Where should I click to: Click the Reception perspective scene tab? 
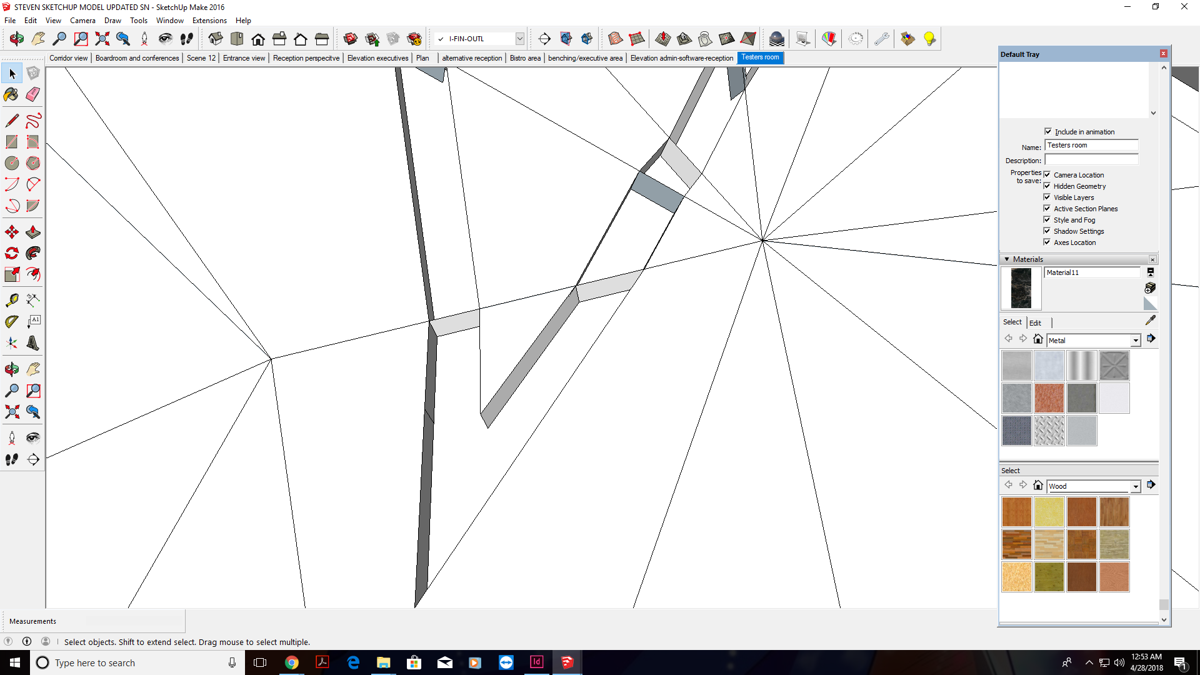point(306,58)
